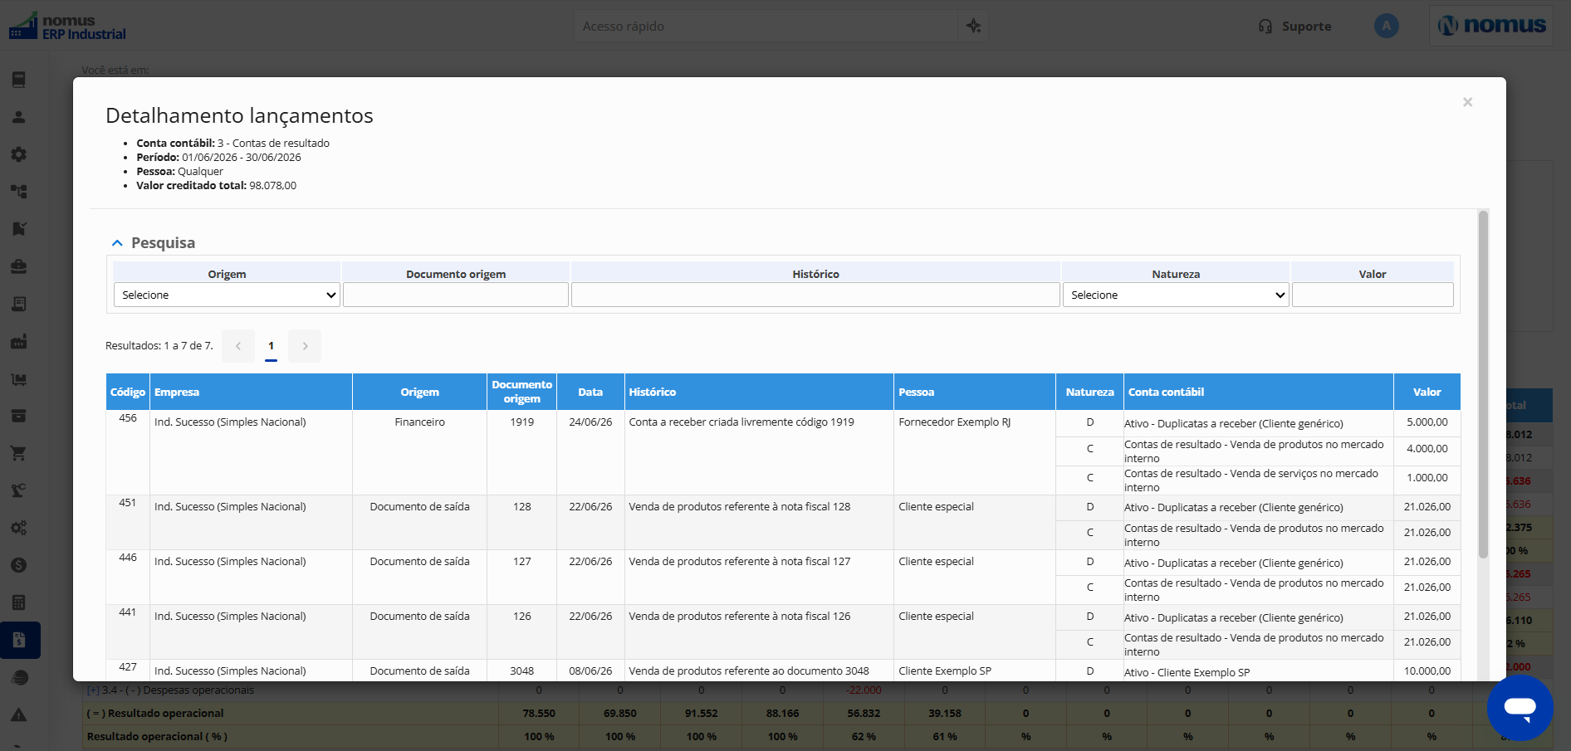Screen dimensions: 1571x751
Task: Click the Nomus ERP Industrial logo
Action: [67, 27]
